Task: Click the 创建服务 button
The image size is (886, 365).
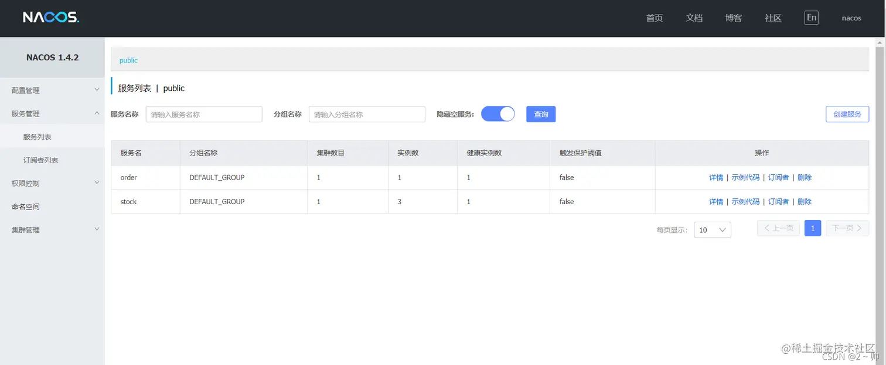Action: click(847, 114)
